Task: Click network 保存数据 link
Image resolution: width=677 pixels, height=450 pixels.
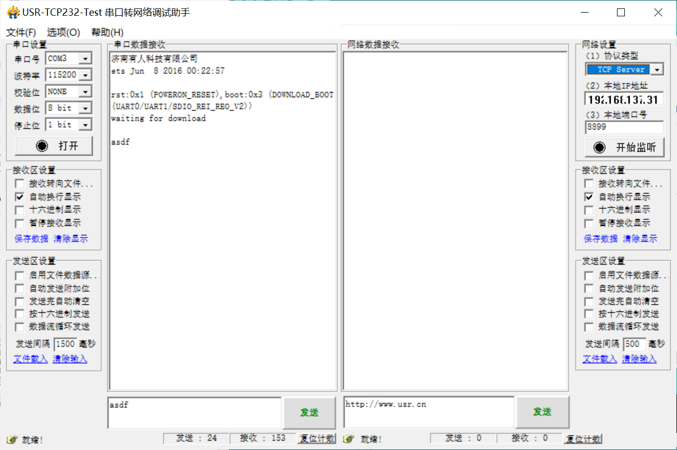Action: pyautogui.click(x=601, y=239)
